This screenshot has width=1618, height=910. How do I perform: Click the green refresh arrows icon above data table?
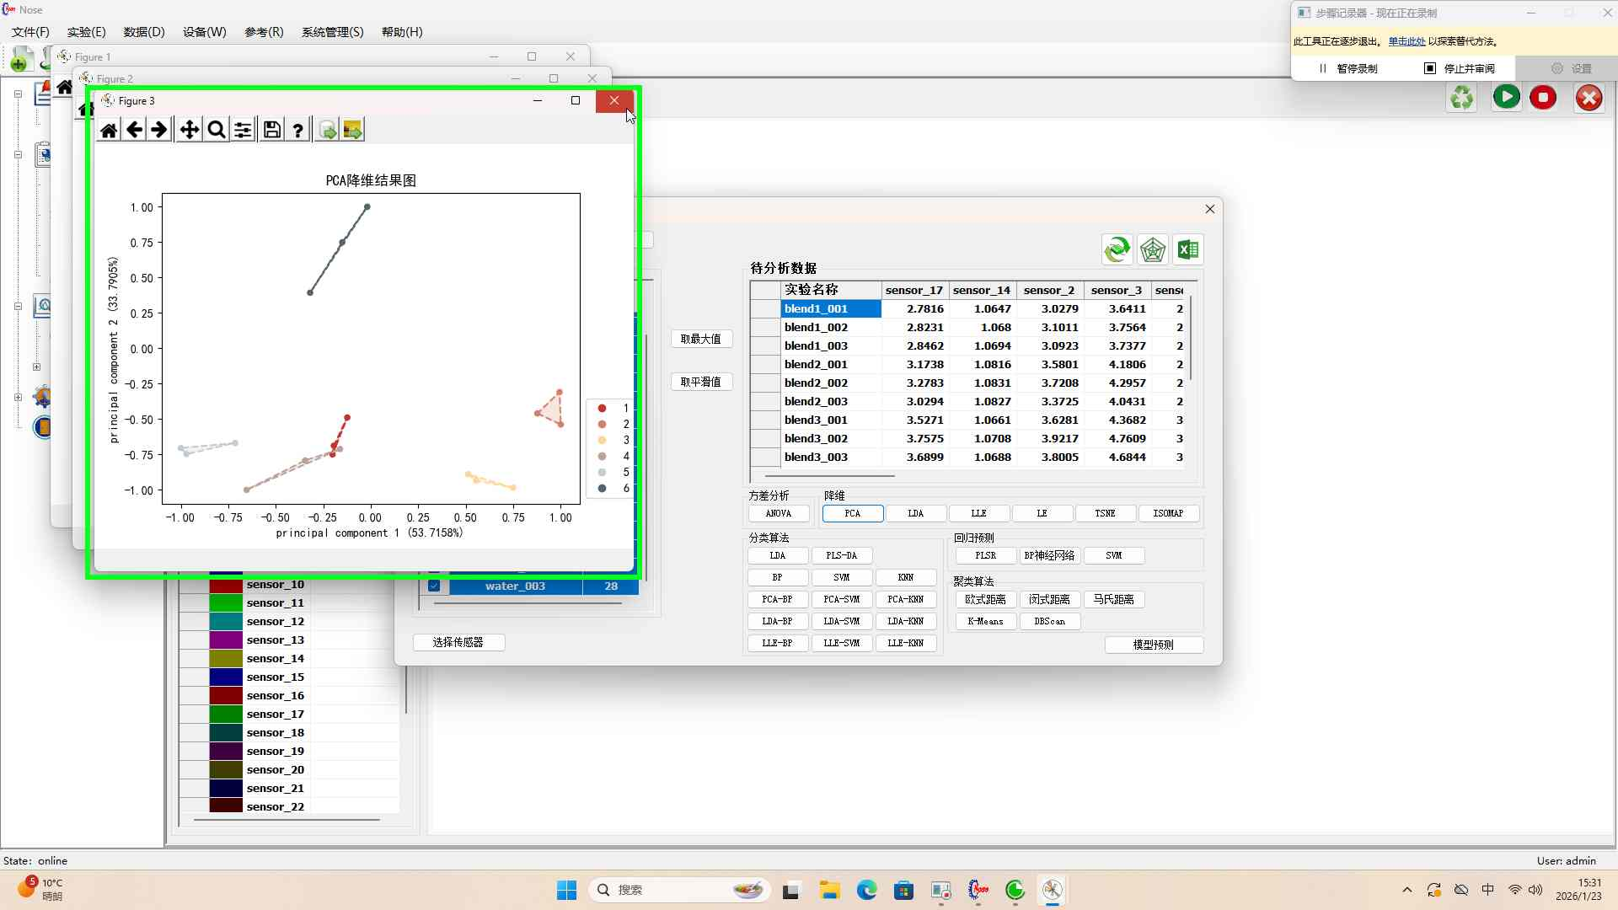(1117, 249)
